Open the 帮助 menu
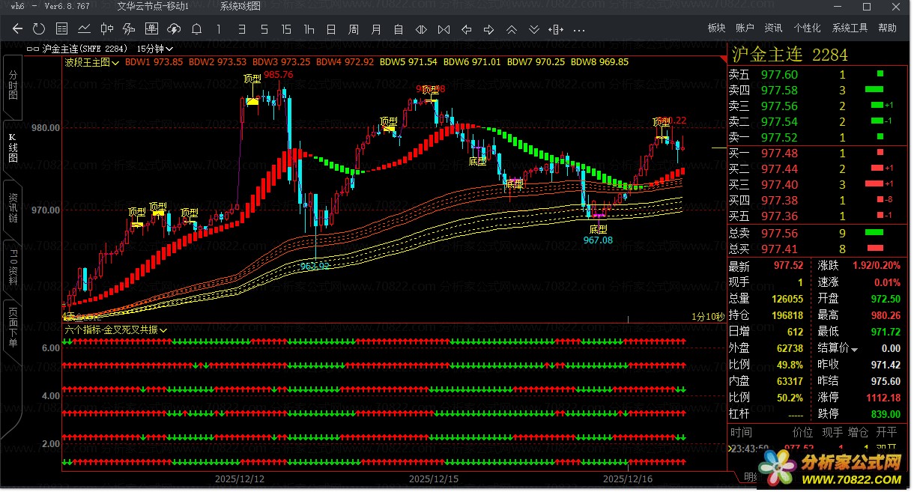This screenshot has height=492, width=914. 887,28
